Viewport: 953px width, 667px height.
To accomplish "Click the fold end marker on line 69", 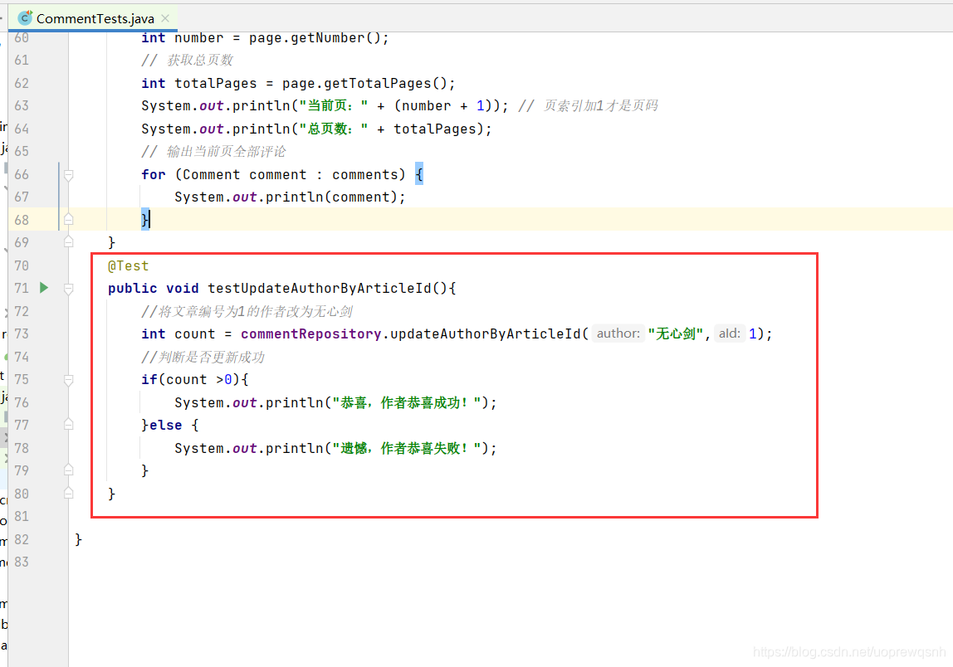I will coord(69,241).
